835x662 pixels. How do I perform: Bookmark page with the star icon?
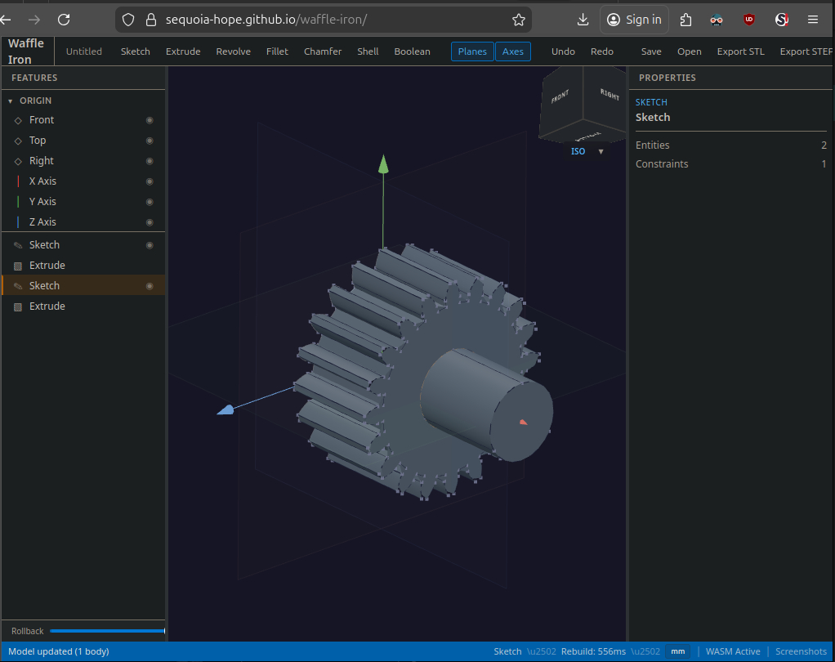[518, 20]
